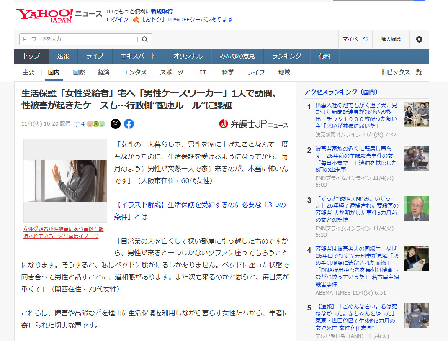Click the ログイン link

pyautogui.click(x=117, y=20)
